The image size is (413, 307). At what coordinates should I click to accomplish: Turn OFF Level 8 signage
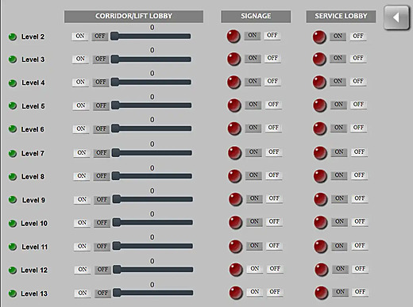coord(274,175)
